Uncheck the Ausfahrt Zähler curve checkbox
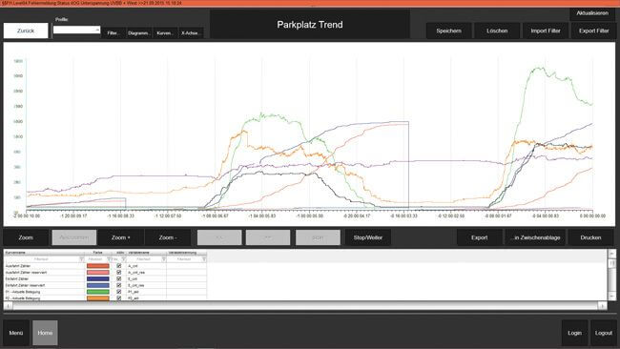The height and width of the screenshot is (349, 620). [118, 266]
